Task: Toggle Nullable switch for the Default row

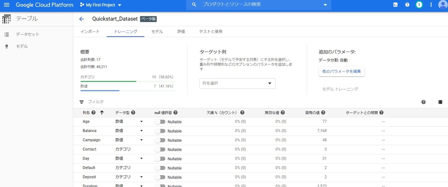Action: [x=160, y=168]
